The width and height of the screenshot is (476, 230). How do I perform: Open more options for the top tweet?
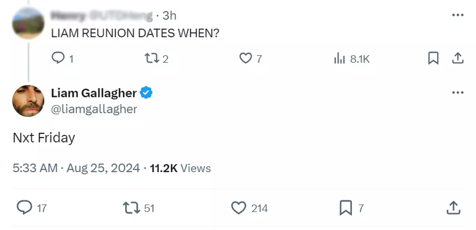pos(457,15)
